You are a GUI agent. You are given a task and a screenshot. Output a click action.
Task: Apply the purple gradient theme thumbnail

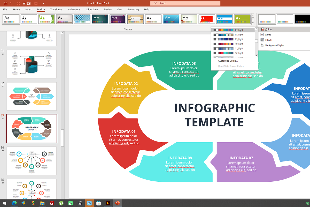[x=118, y=19]
